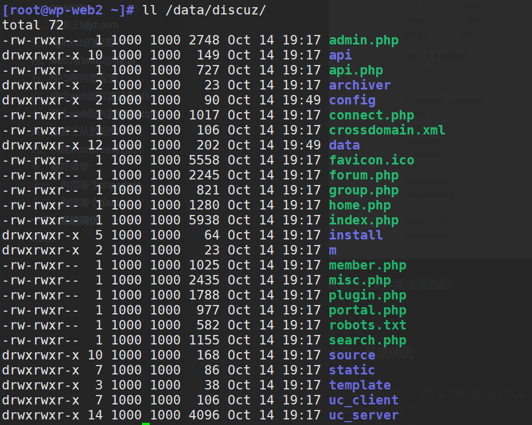Select the source directory name
The height and width of the screenshot is (425, 532).
[x=352, y=355]
